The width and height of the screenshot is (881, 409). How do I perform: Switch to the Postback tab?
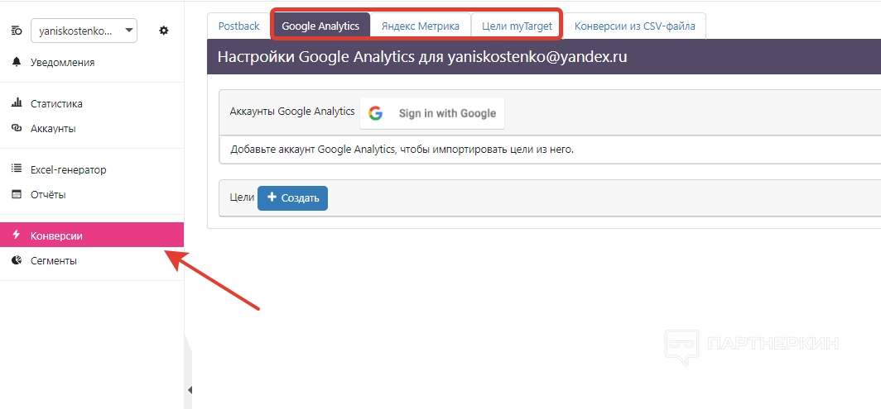pyautogui.click(x=238, y=26)
